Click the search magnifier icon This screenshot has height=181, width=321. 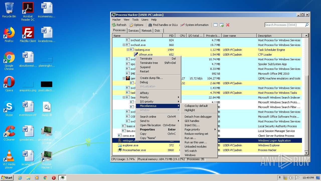[307, 25]
